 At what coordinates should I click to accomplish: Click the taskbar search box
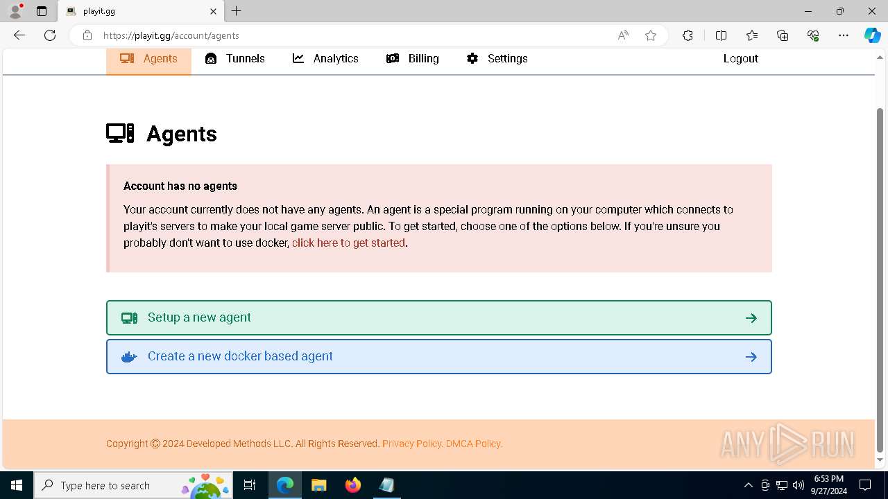click(x=133, y=485)
